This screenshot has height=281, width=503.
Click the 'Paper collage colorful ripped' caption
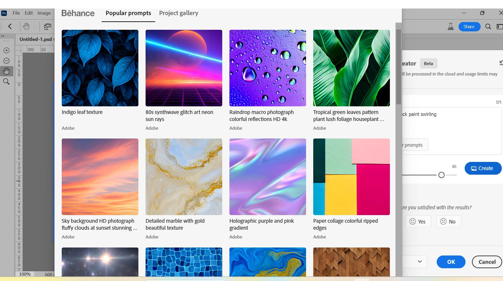point(345,221)
